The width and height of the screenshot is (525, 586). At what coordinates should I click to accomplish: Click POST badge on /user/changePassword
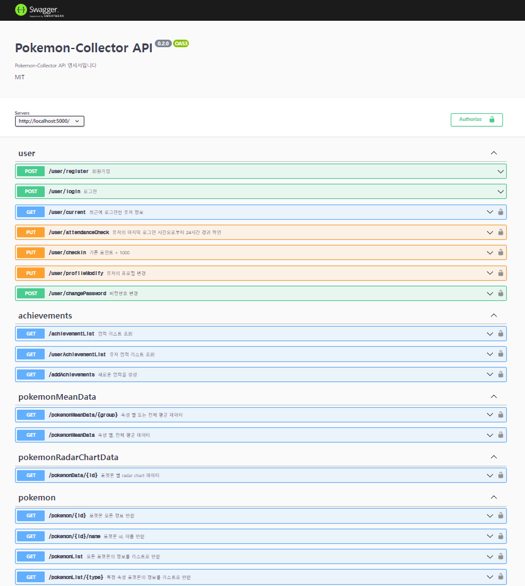tap(31, 293)
